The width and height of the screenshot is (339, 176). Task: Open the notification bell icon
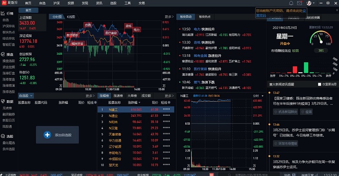click(291, 3)
